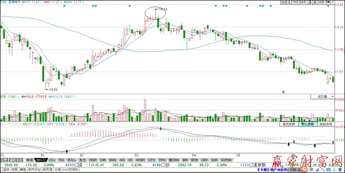Click the back arrow icon in top toolbar
345x173 pixels.
click(329, 2)
